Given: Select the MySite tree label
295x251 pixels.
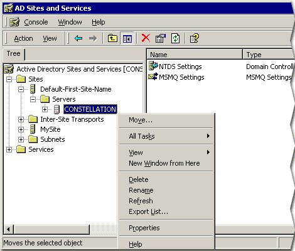Looking at the screenshot, I should click(50, 129).
